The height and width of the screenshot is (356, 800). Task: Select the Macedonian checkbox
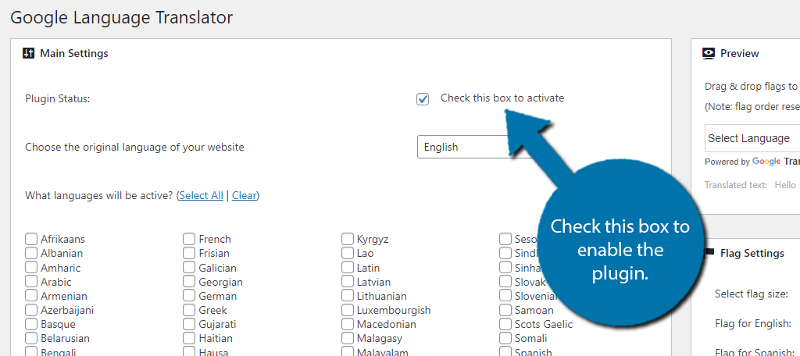tap(348, 324)
